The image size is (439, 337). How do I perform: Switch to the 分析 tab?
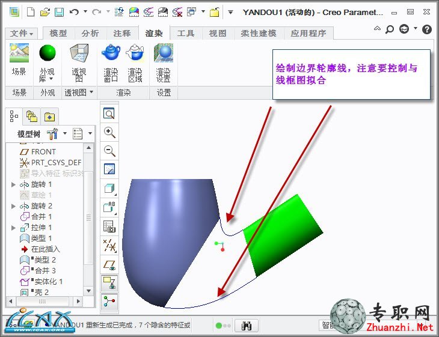point(90,33)
